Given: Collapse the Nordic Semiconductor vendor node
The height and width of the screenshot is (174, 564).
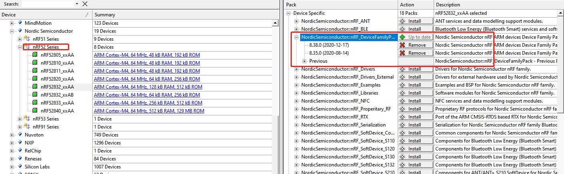Looking at the screenshot, I should (x=12, y=31).
